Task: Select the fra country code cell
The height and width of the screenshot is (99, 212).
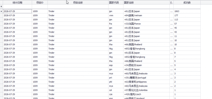Action: [x=116, y=24]
